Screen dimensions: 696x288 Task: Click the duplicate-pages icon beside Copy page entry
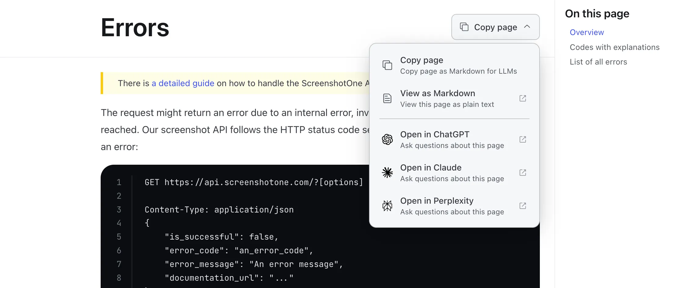pyautogui.click(x=387, y=65)
